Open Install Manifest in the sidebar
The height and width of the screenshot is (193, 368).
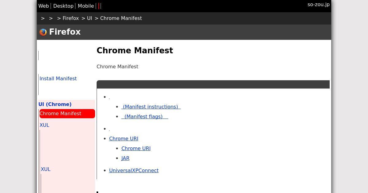58,78
